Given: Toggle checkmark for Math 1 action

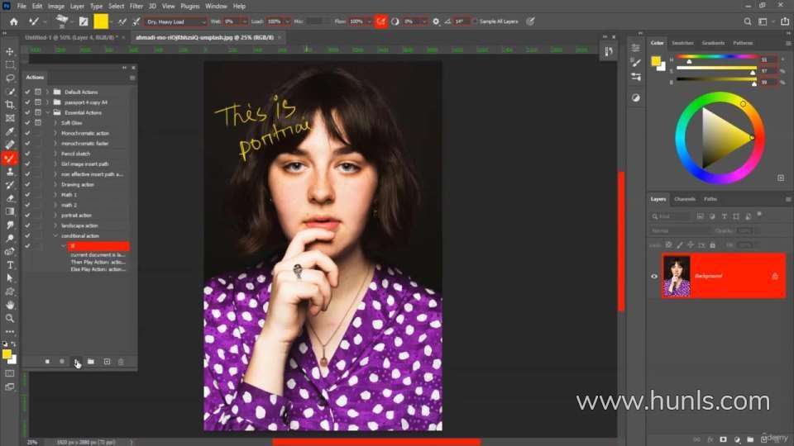Looking at the screenshot, I should (x=27, y=195).
